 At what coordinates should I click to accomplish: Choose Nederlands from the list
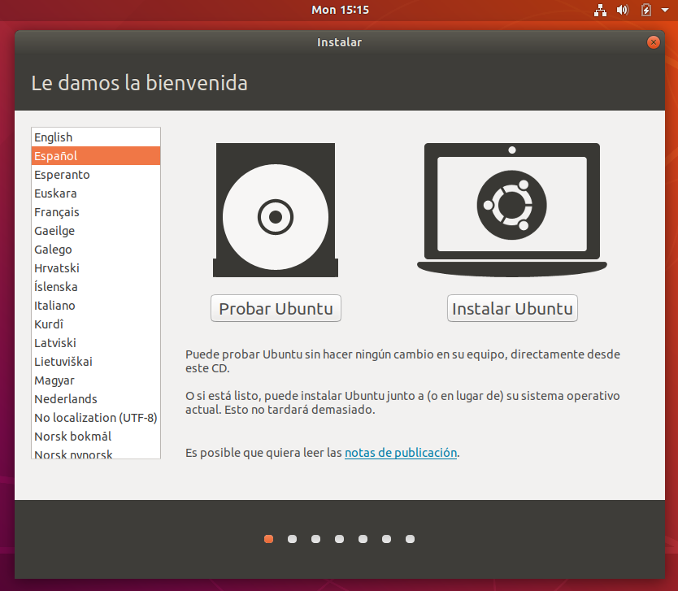(96, 399)
